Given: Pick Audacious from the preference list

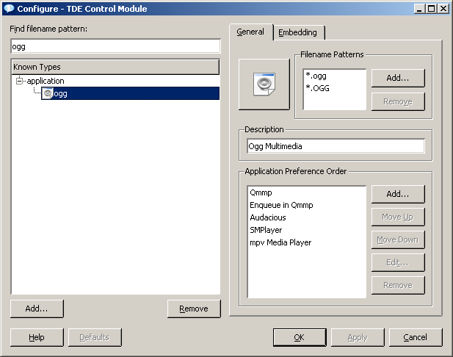Looking at the screenshot, I should click(x=268, y=217).
